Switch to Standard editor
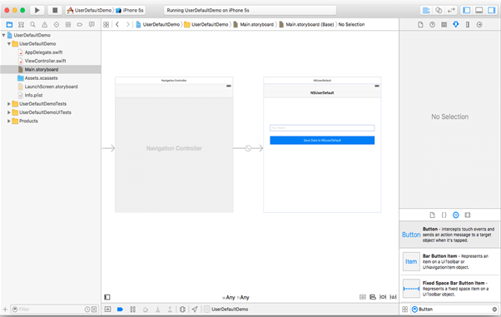 [x=426, y=10]
